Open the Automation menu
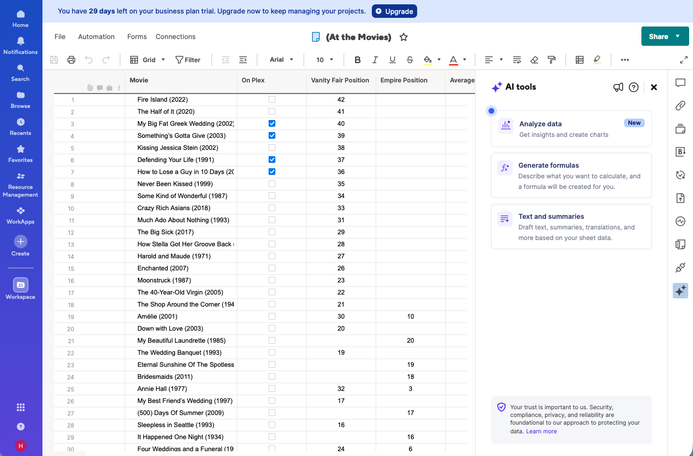693x456 pixels. (x=96, y=37)
